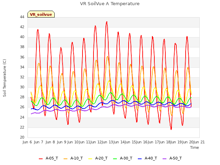220x165 pixels.
Task: Click the 24 y-axis tick label
Action: [x=22, y=117]
